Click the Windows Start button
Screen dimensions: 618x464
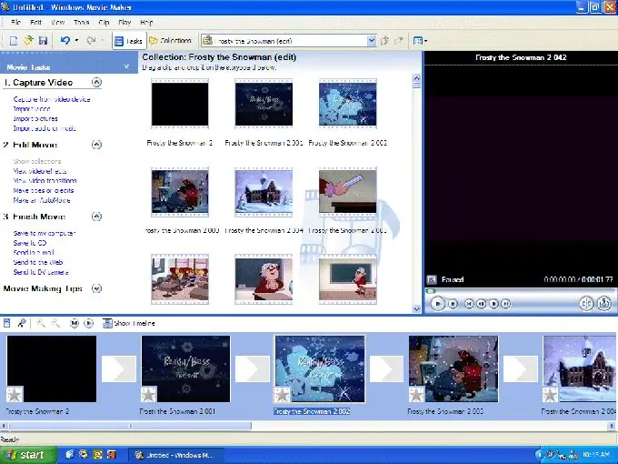point(28,455)
